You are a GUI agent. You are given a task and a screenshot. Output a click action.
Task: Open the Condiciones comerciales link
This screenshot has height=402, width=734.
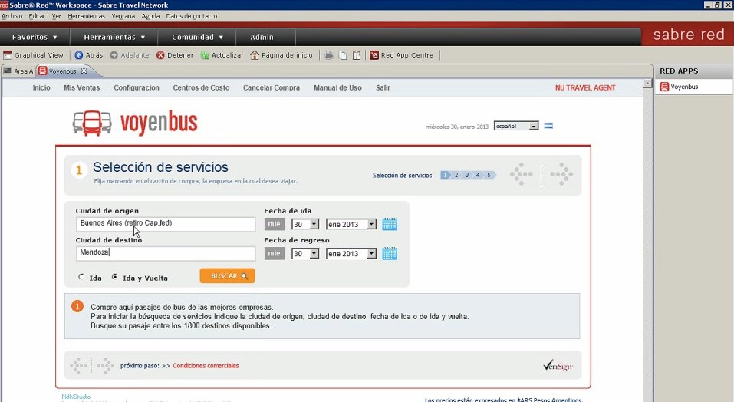pos(206,366)
